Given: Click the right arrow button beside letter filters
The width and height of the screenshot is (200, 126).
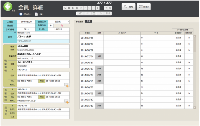Looking at the screenshot, I should 106,8.
